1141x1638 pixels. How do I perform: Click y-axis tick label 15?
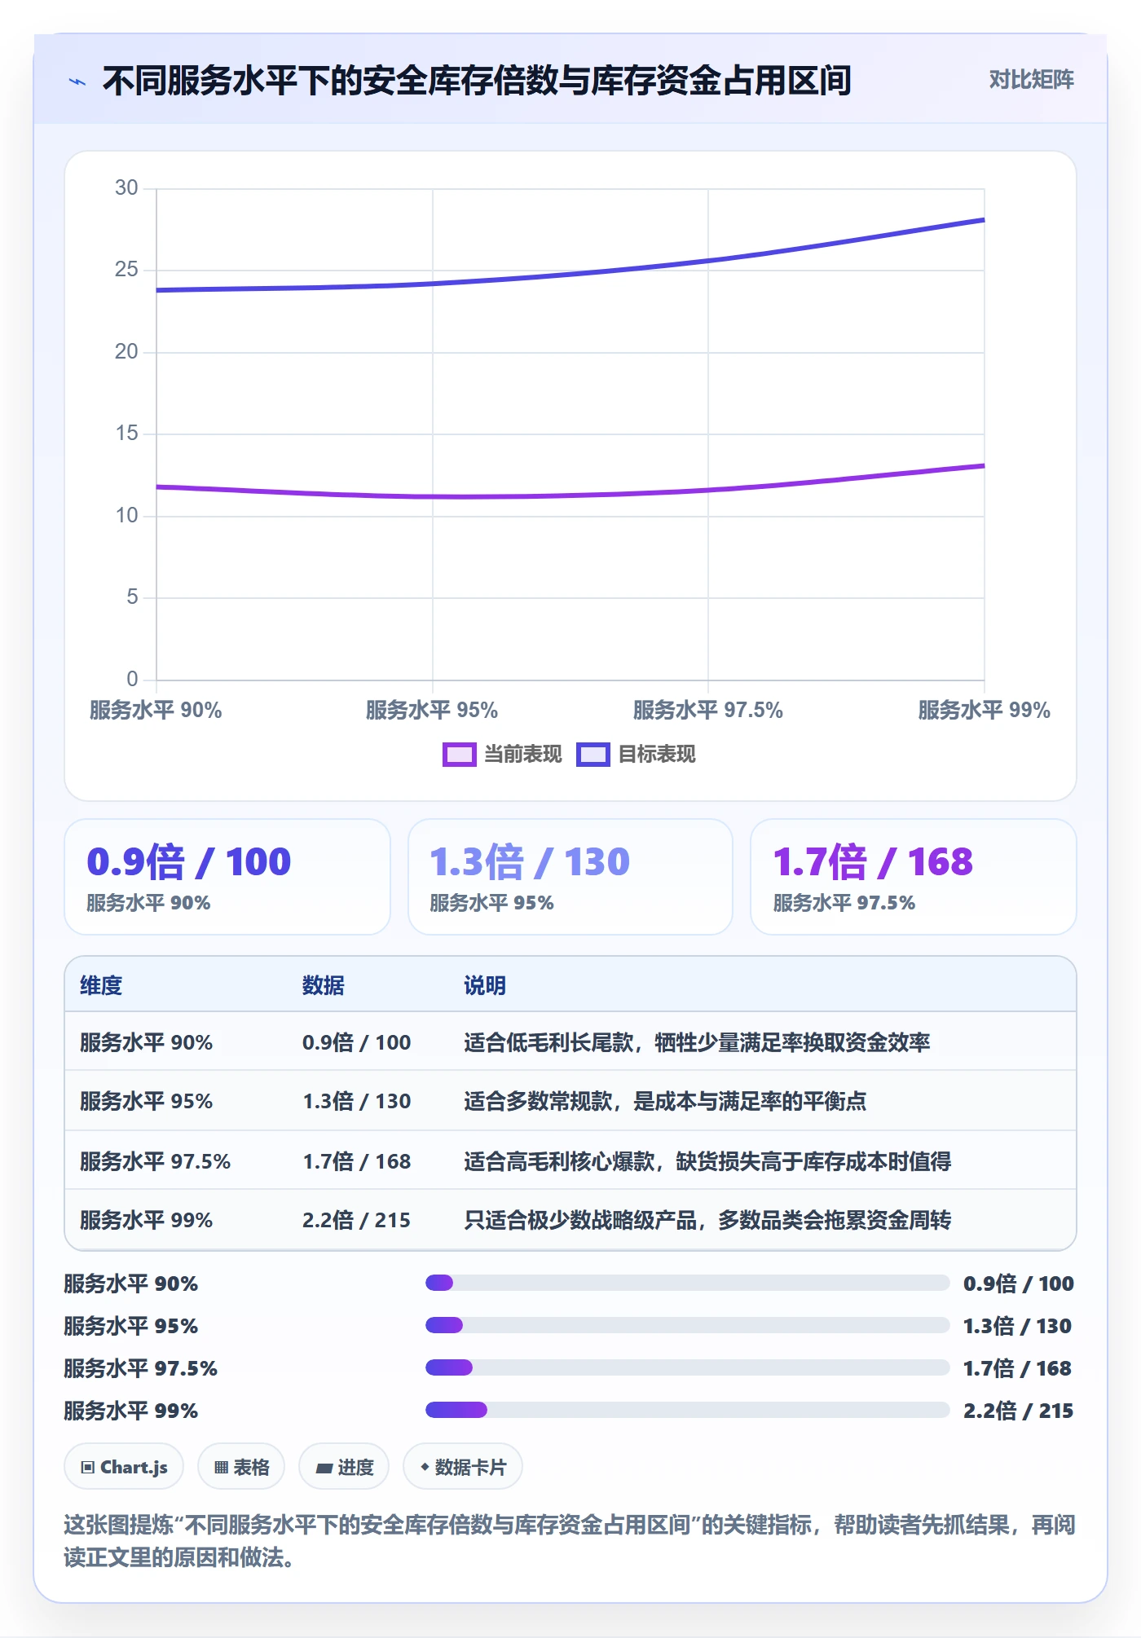coord(126,434)
